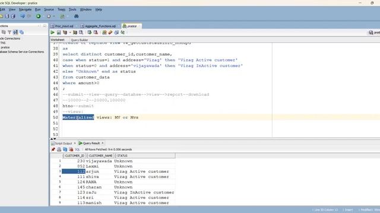Open the Source menu
This screenshot has height=213, width=380.
click(49, 9)
